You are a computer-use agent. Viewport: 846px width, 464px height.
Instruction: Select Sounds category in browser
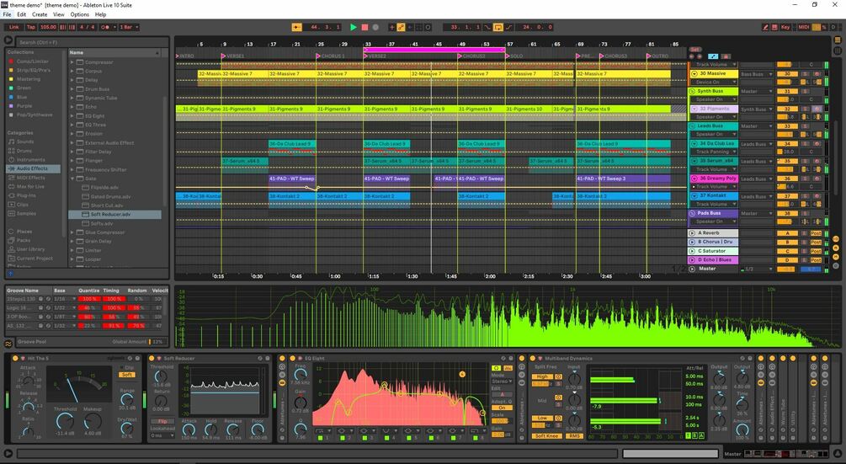[x=25, y=141]
